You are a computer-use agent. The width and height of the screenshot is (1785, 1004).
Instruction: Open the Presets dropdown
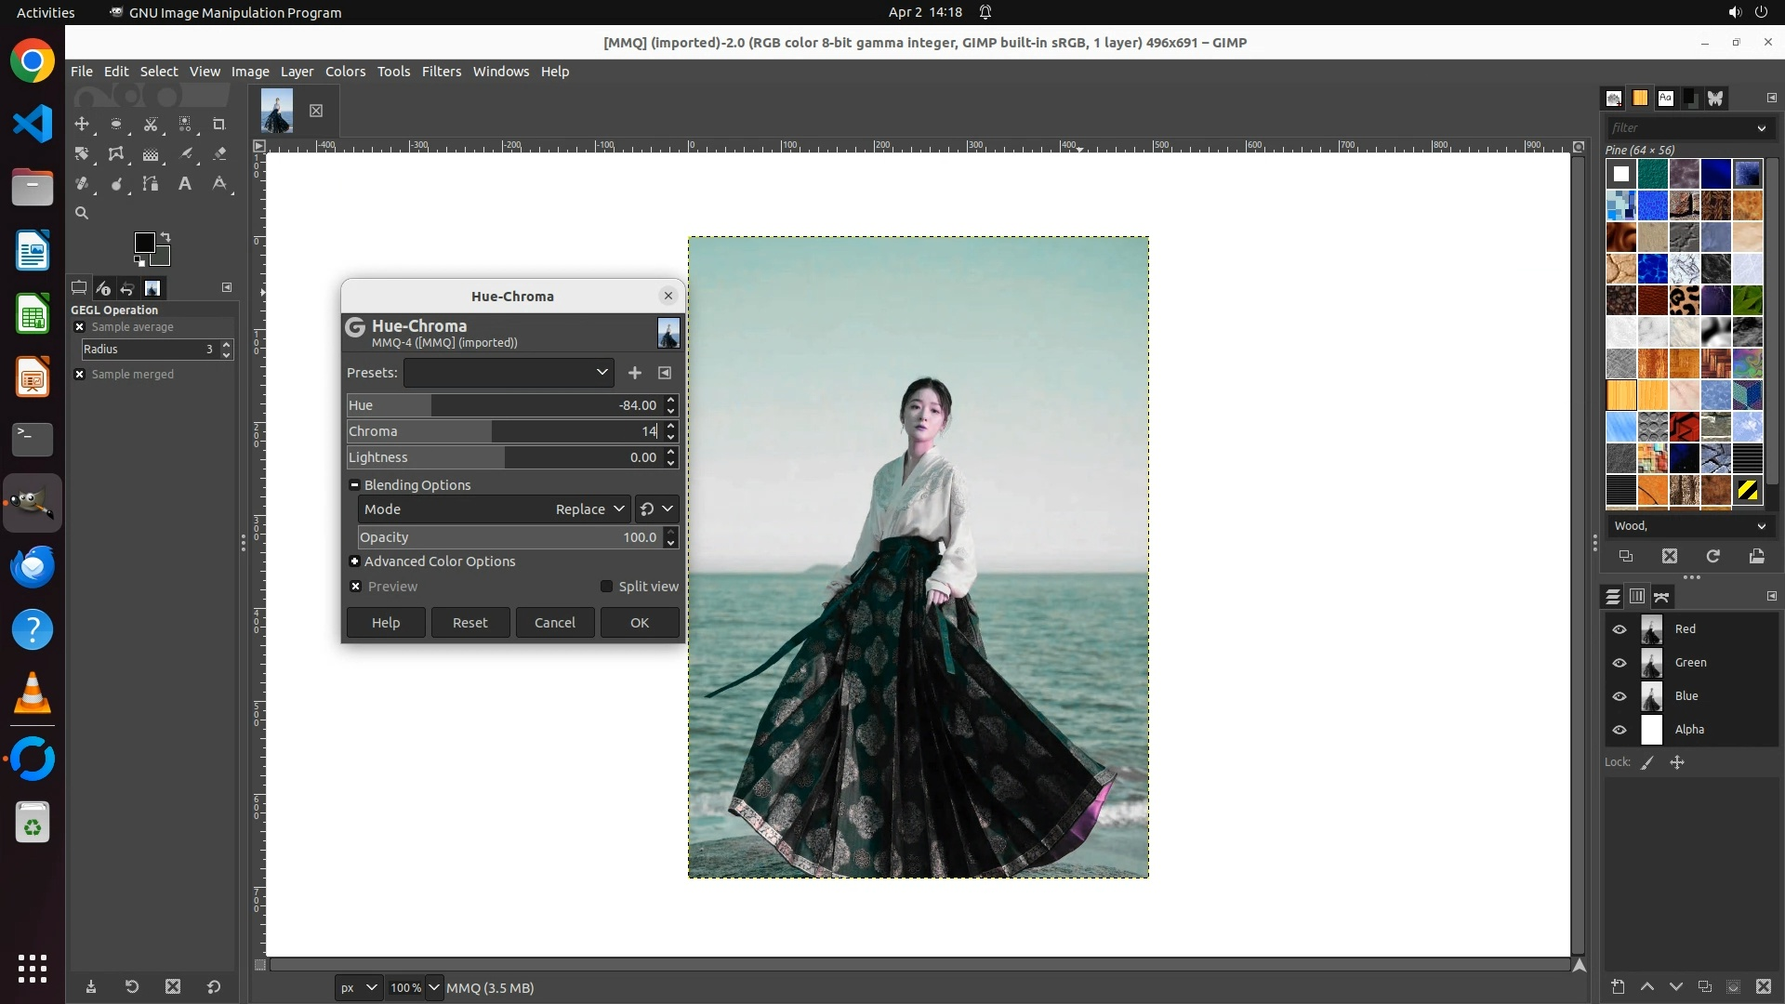tap(509, 373)
